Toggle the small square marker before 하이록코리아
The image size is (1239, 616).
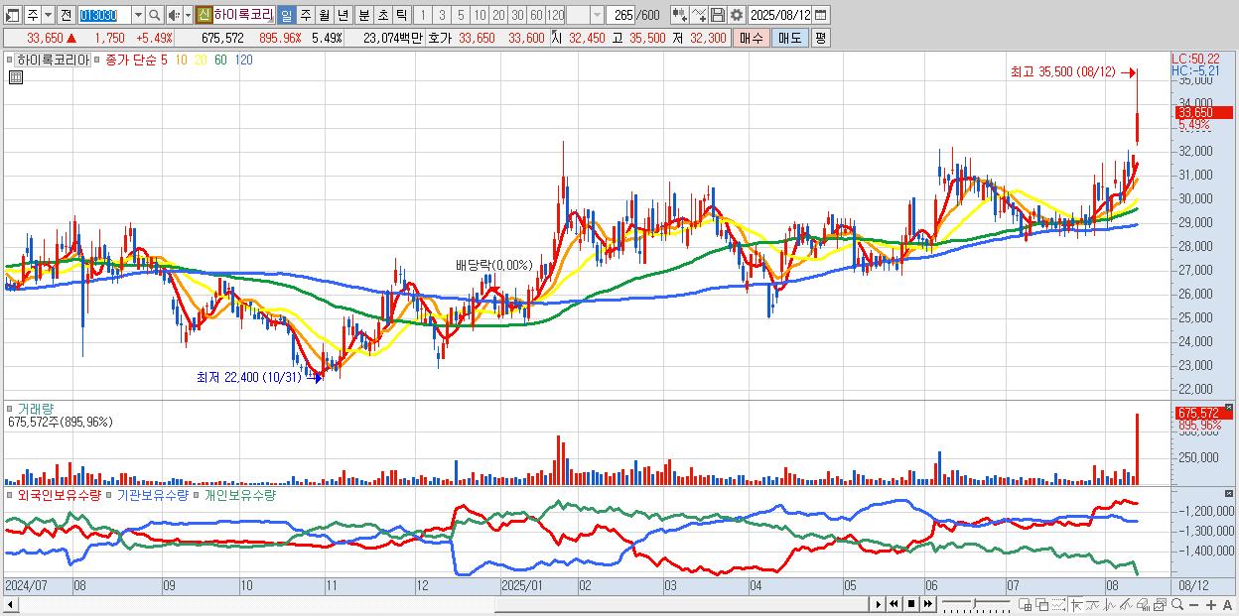12,61
